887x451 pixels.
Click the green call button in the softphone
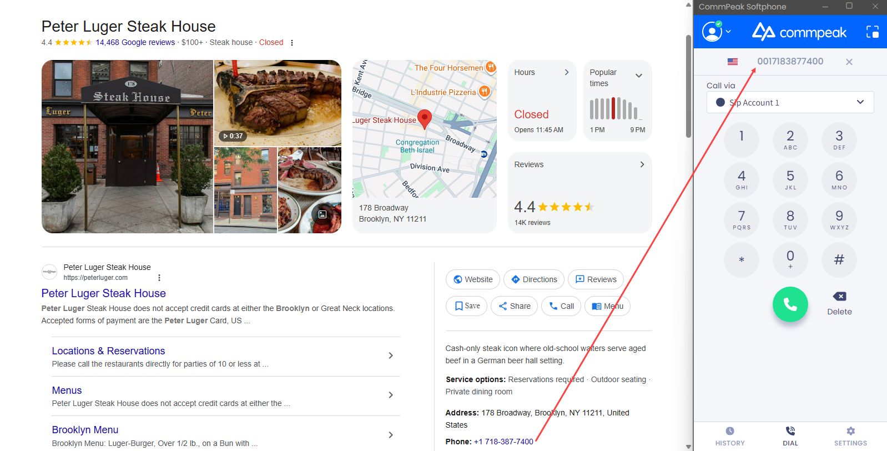(790, 304)
